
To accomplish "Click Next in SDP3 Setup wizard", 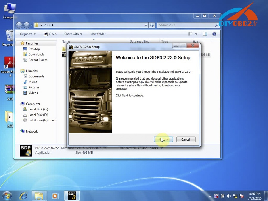I will tap(163, 139).
